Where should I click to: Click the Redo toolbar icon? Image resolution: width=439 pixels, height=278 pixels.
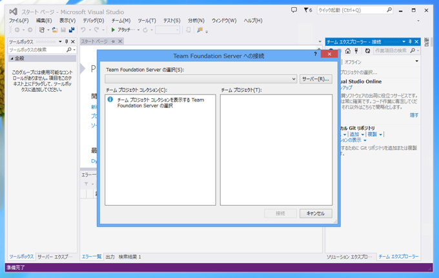pos(97,30)
